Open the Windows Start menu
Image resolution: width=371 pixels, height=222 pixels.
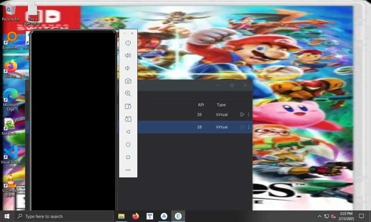tap(7, 216)
